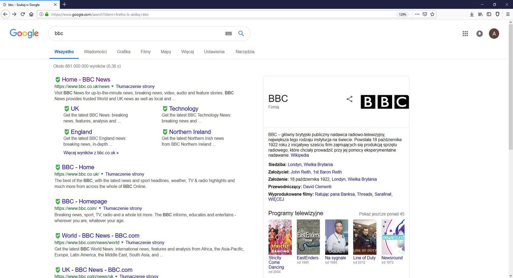
Task: Open Google notifications bell
Action: [480, 34]
